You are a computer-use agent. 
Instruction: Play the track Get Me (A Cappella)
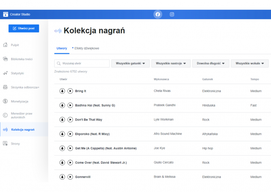(x=70, y=148)
